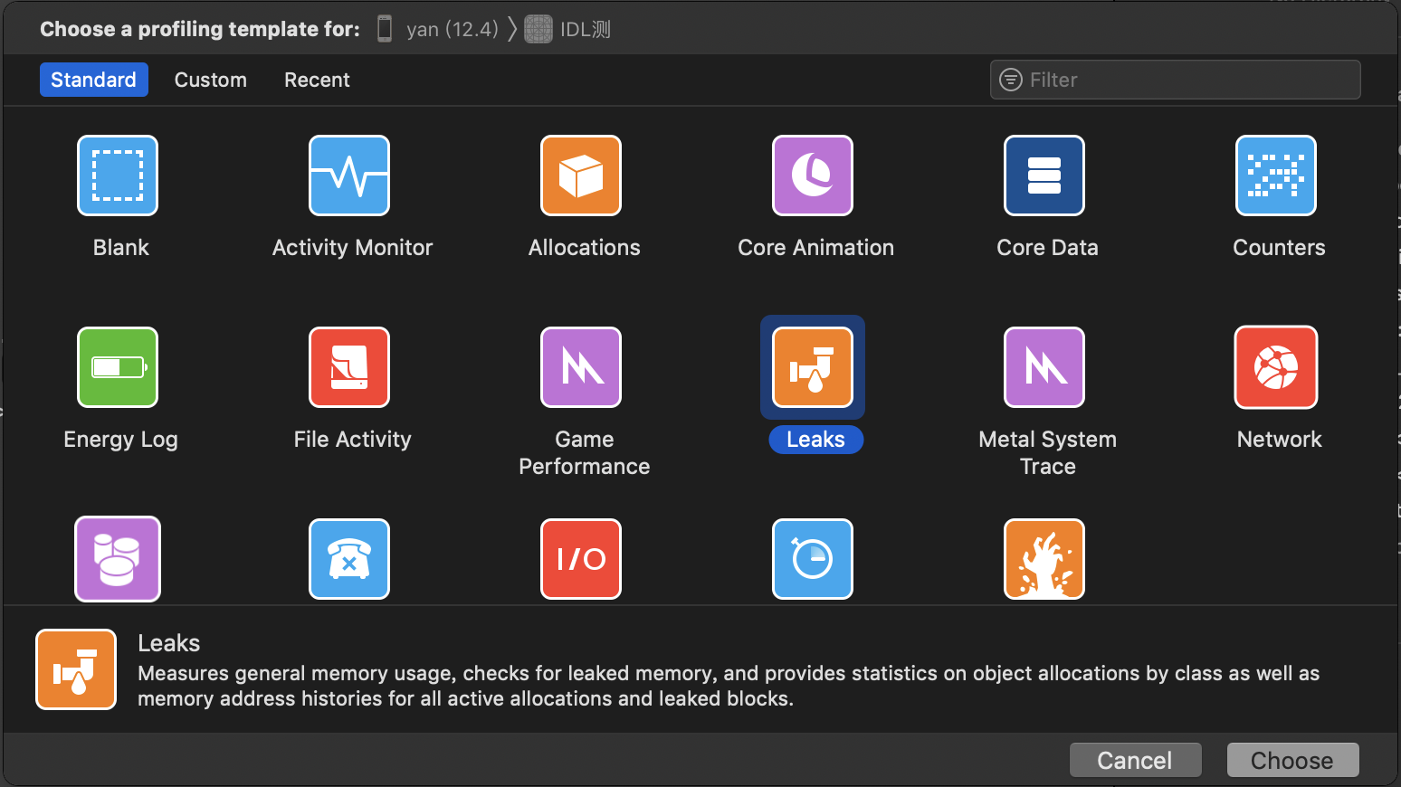Image resolution: width=1401 pixels, height=787 pixels.
Task: Open the IDL target app selector
Action: [x=568, y=29]
